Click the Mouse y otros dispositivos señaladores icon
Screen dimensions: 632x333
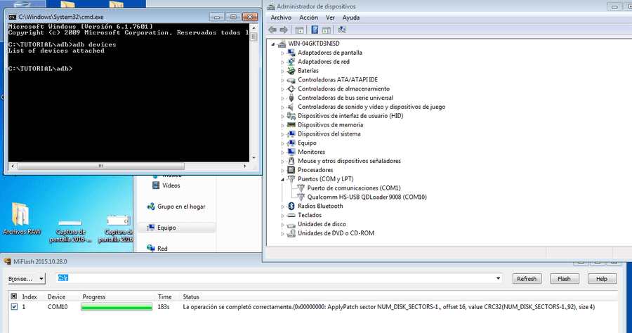(291, 161)
